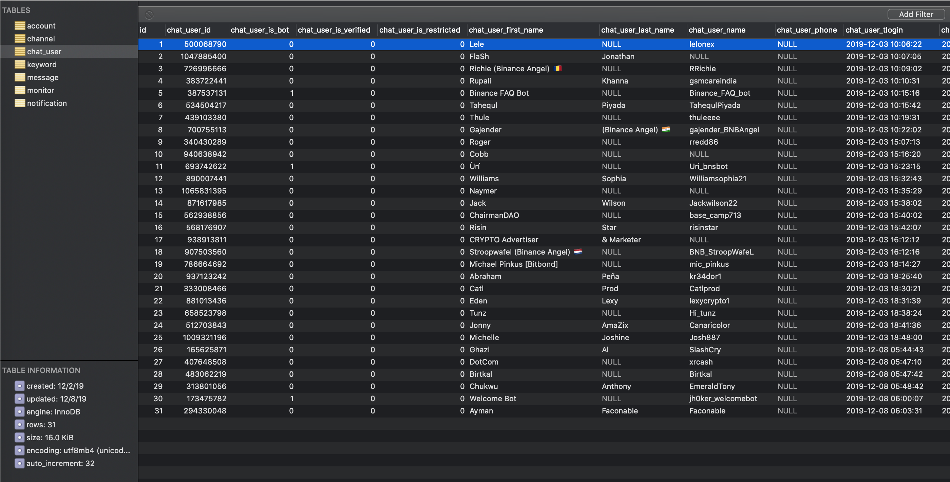Click the keyword table icon in sidebar

click(20, 64)
